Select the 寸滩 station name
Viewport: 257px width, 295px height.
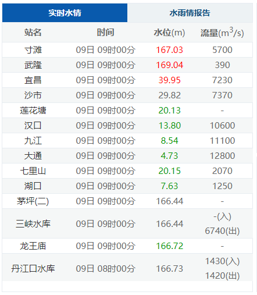(x=33, y=50)
